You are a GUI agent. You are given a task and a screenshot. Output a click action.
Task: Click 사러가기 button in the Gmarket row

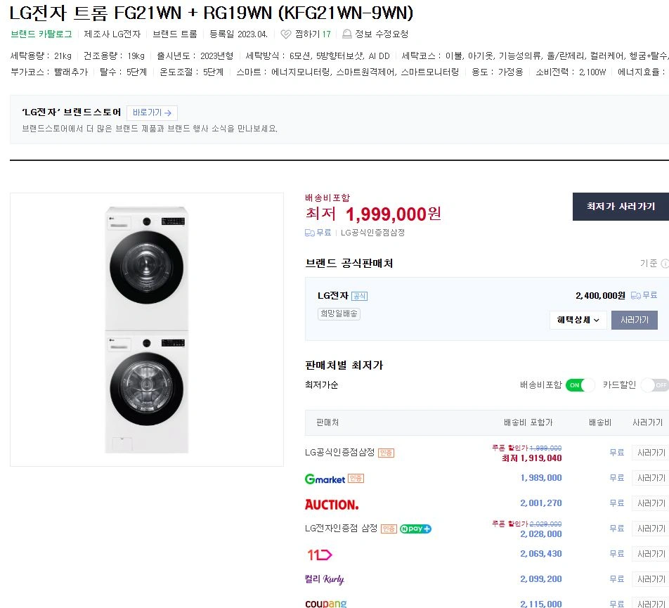point(649,478)
